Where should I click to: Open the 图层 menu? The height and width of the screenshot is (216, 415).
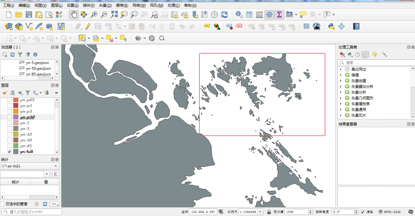pyautogui.click(x=57, y=5)
